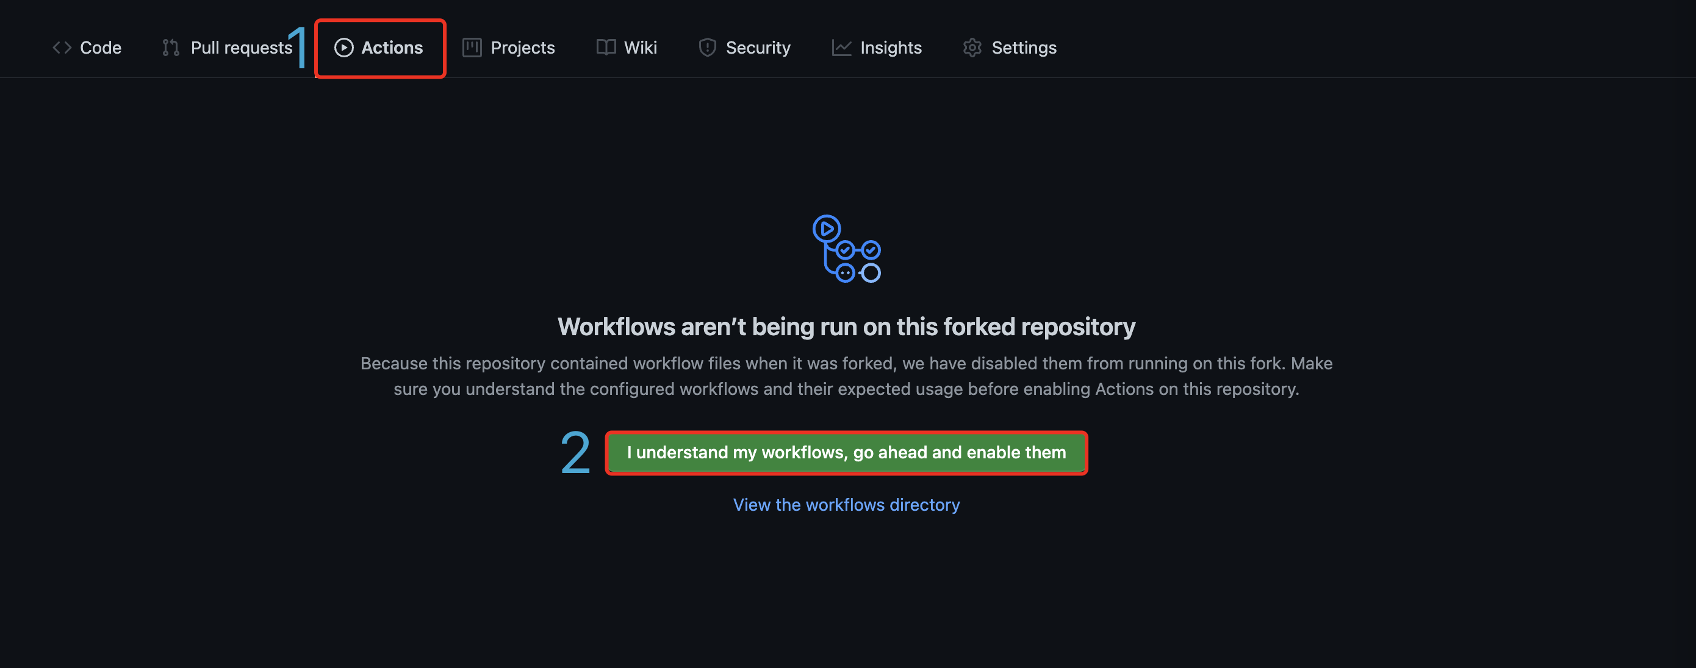
Task: Open the Insights tab
Action: click(x=890, y=48)
